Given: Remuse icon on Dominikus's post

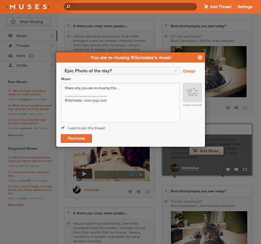Looking at the screenshot, I should point(244,169).
